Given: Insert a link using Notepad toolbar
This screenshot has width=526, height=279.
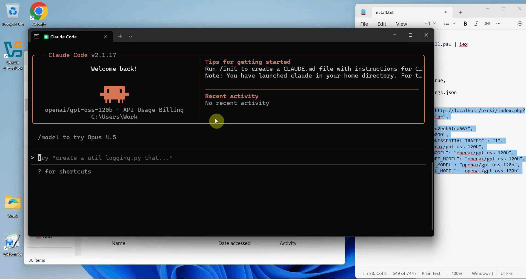Looking at the screenshot, I should (x=487, y=24).
